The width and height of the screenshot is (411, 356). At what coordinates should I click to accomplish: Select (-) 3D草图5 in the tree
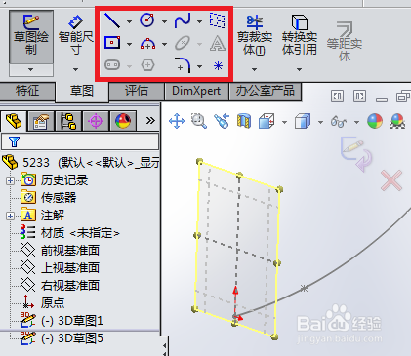(x=62, y=338)
